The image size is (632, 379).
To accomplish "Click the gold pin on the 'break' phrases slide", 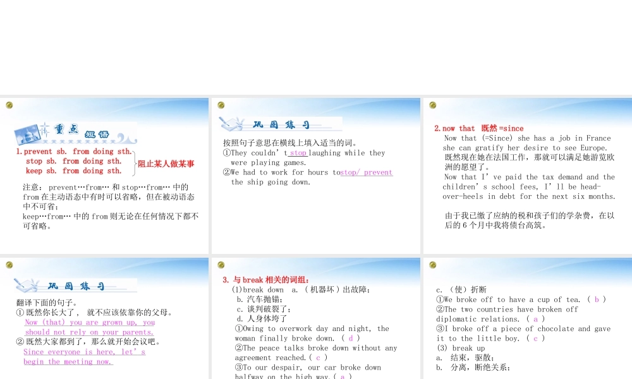I will click(221, 265).
